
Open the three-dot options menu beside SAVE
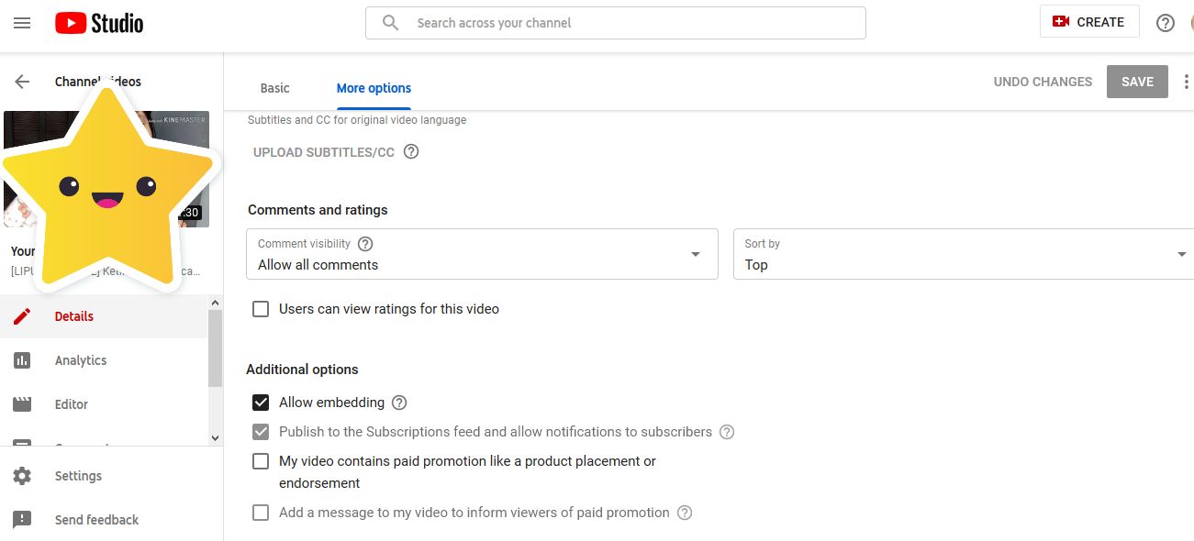coord(1186,82)
